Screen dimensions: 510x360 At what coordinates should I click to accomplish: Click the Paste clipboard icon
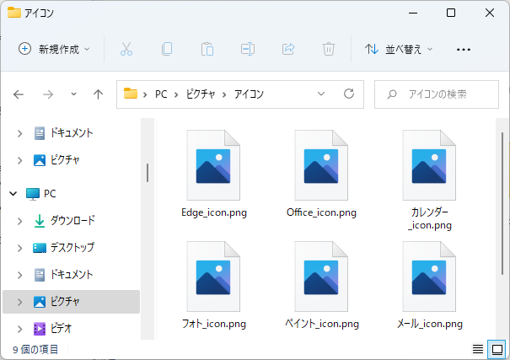coord(207,49)
